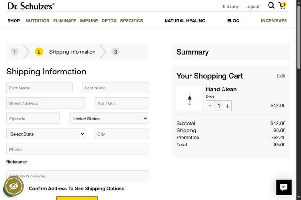Click the Logout link
This screenshot has height=200, width=301.
coord(252,6)
